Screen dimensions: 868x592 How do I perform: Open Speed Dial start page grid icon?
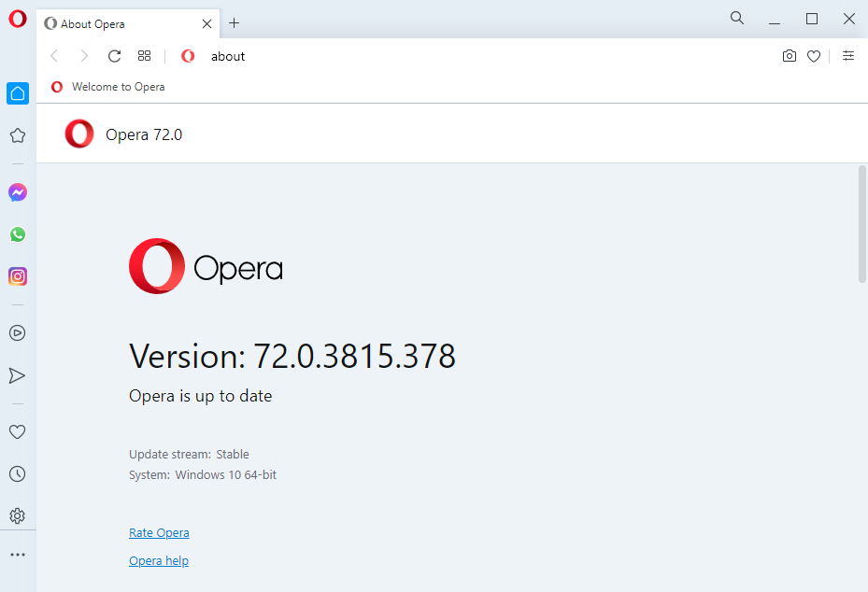click(145, 56)
